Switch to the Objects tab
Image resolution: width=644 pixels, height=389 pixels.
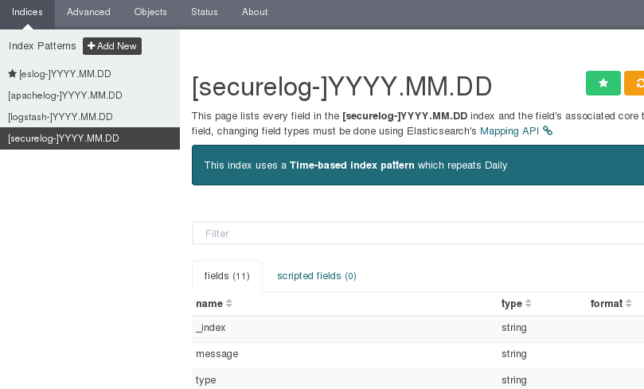(x=150, y=12)
